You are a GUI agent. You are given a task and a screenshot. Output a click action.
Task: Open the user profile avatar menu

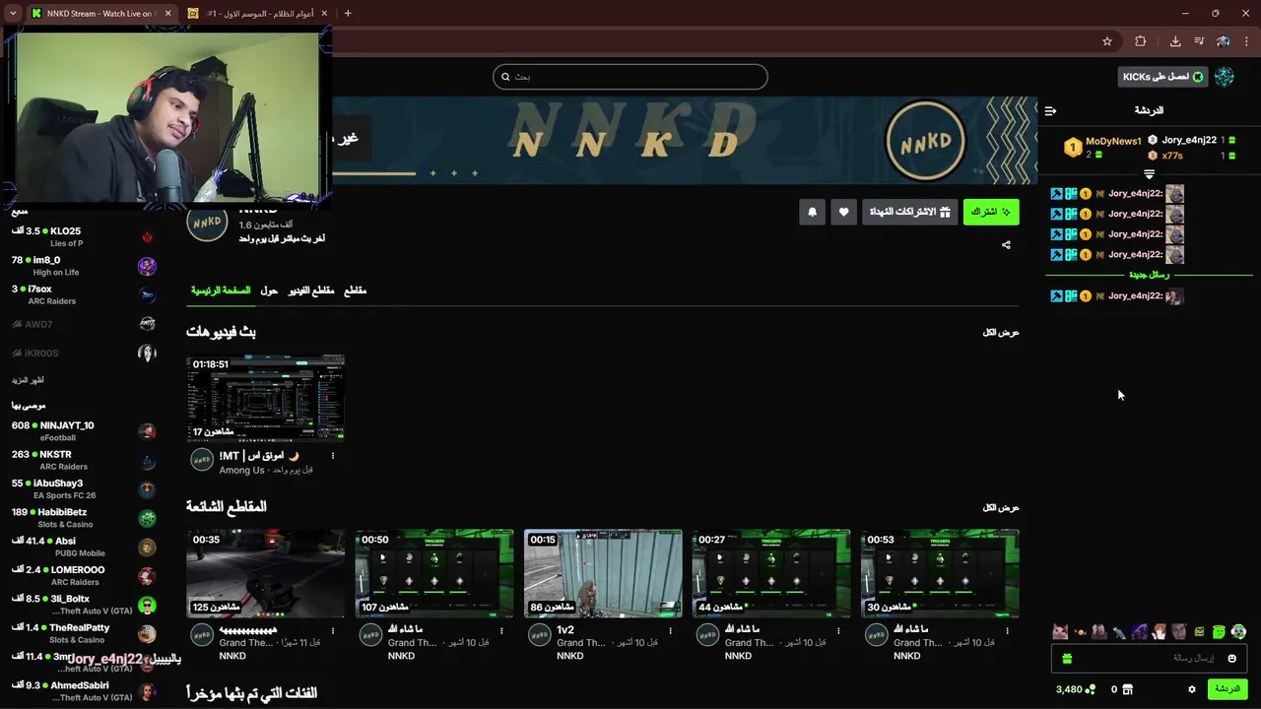pyautogui.click(x=1225, y=77)
